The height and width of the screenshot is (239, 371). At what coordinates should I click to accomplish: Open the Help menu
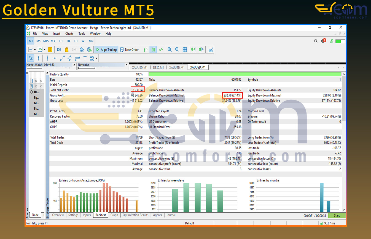click(109, 34)
